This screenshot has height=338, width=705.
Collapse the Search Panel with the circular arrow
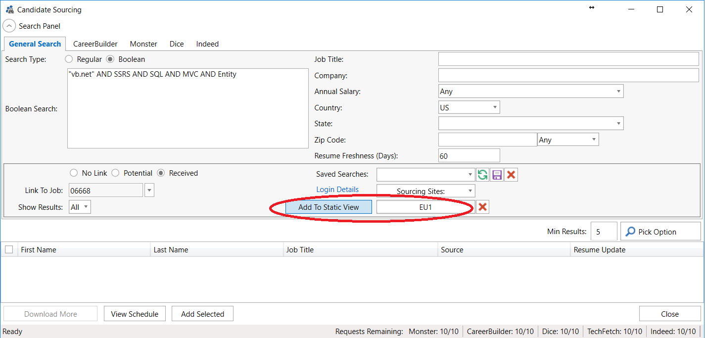9,26
